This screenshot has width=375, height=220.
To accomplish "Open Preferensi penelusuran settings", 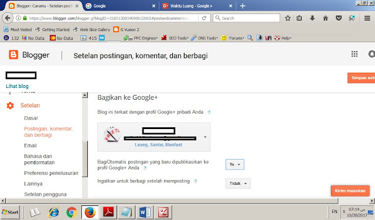I will [51, 173].
